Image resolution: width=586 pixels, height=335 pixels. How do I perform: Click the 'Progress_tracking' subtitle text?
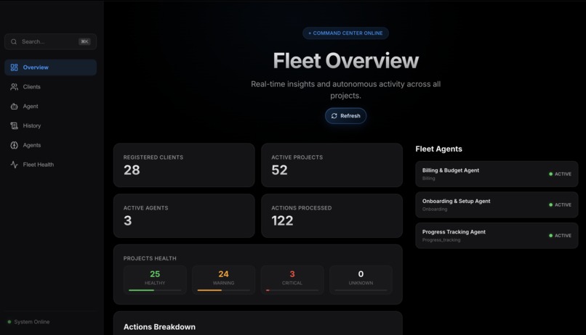tap(441, 240)
